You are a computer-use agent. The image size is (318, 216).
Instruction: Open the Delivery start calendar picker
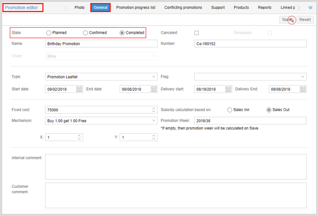coord(228,89)
